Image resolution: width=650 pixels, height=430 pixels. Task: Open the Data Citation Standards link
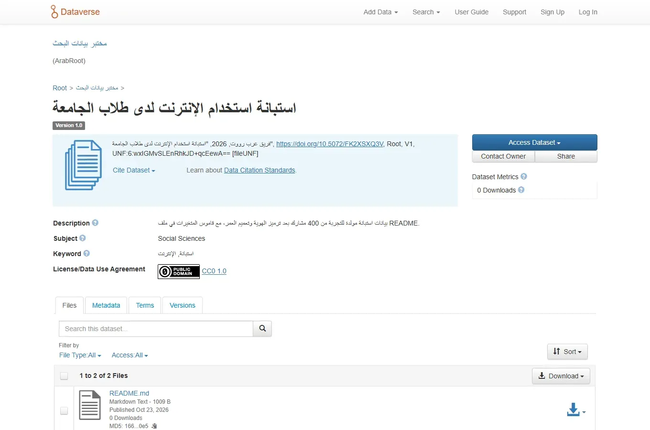(x=260, y=170)
